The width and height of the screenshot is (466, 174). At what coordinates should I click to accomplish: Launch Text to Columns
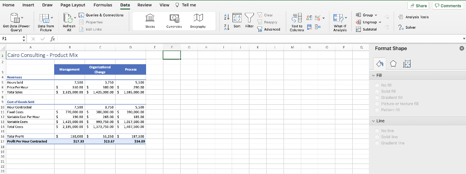pos(297,22)
